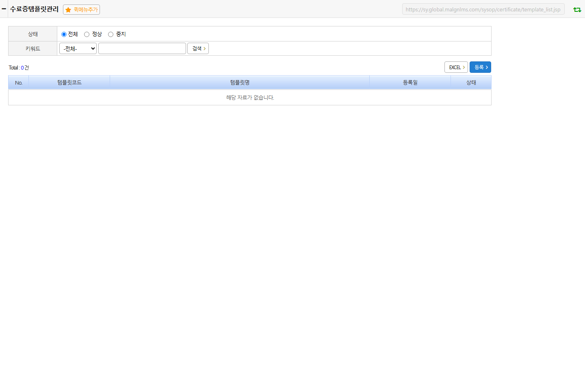Click the star 퀵메뉴추가 icon
Image resolution: width=585 pixels, height=366 pixels.
(x=68, y=10)
